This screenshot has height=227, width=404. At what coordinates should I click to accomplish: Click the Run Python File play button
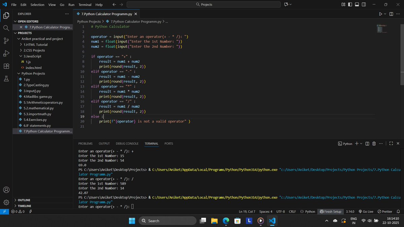click(x=380, y=14)
